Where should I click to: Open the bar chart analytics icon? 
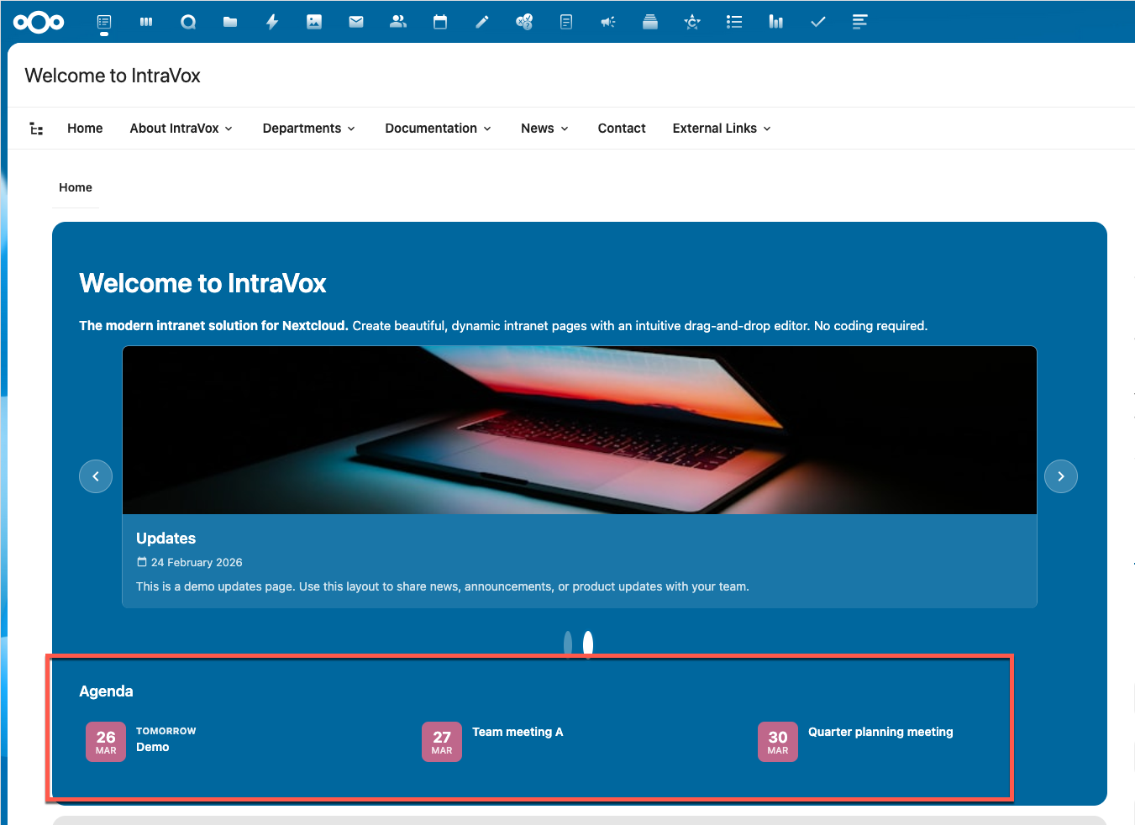point(776,22)
